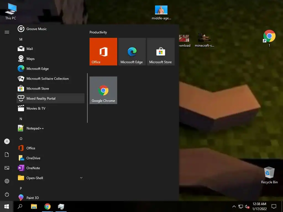The height and width of the screenshot is (212, 283).
Task: Open the user account icon in Start sidebar
Action: click(7, 141)
